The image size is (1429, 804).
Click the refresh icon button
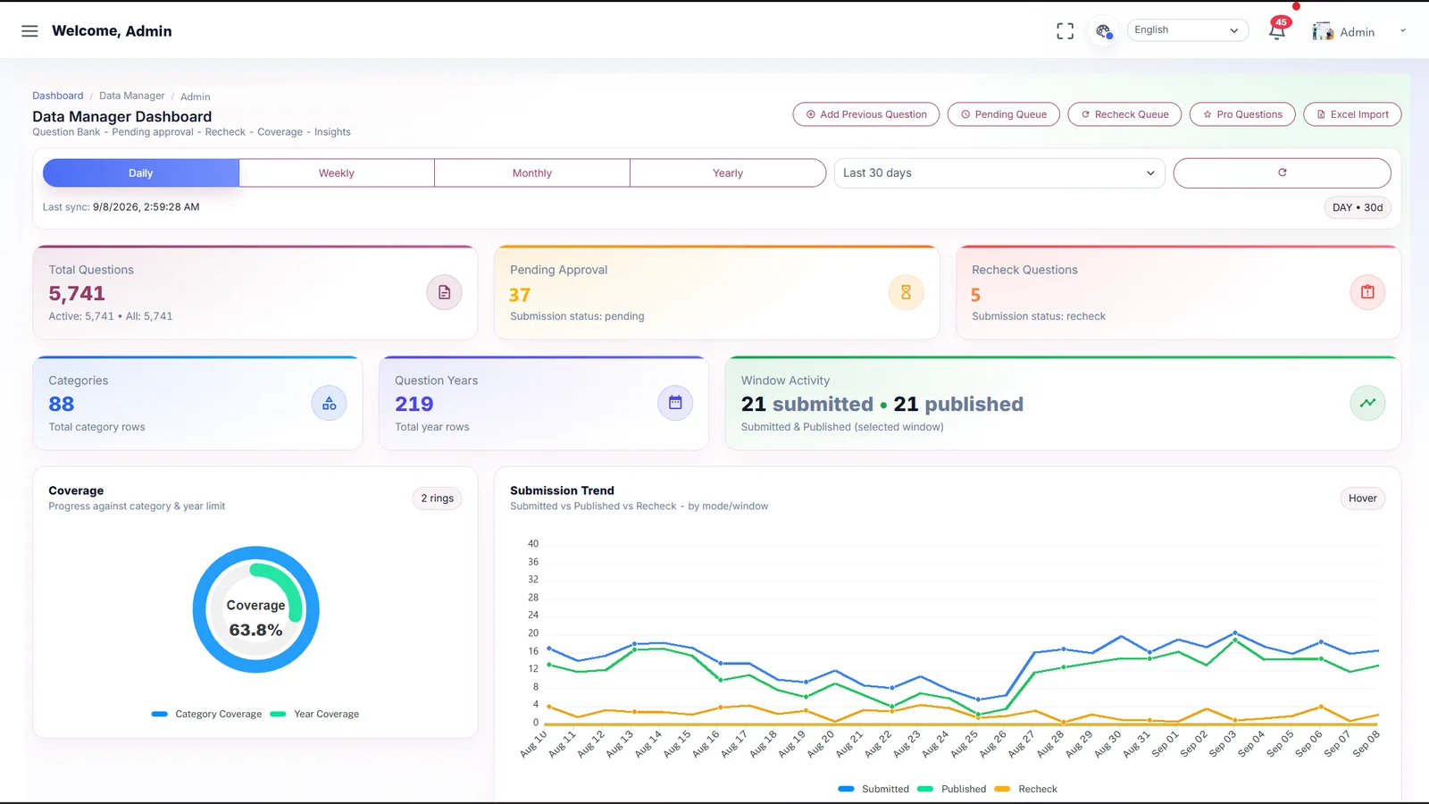(1282, 173)
